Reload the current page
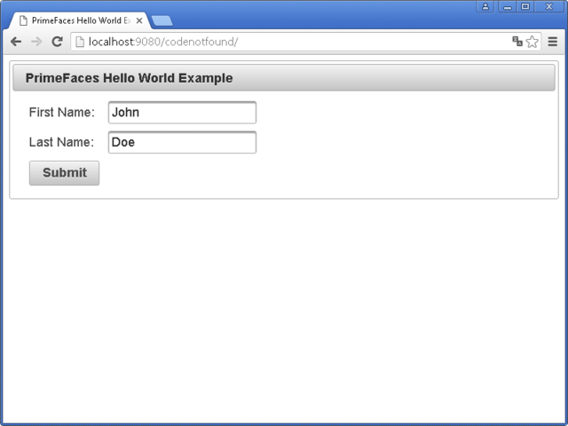568x426 pixels. coord(57,42)
